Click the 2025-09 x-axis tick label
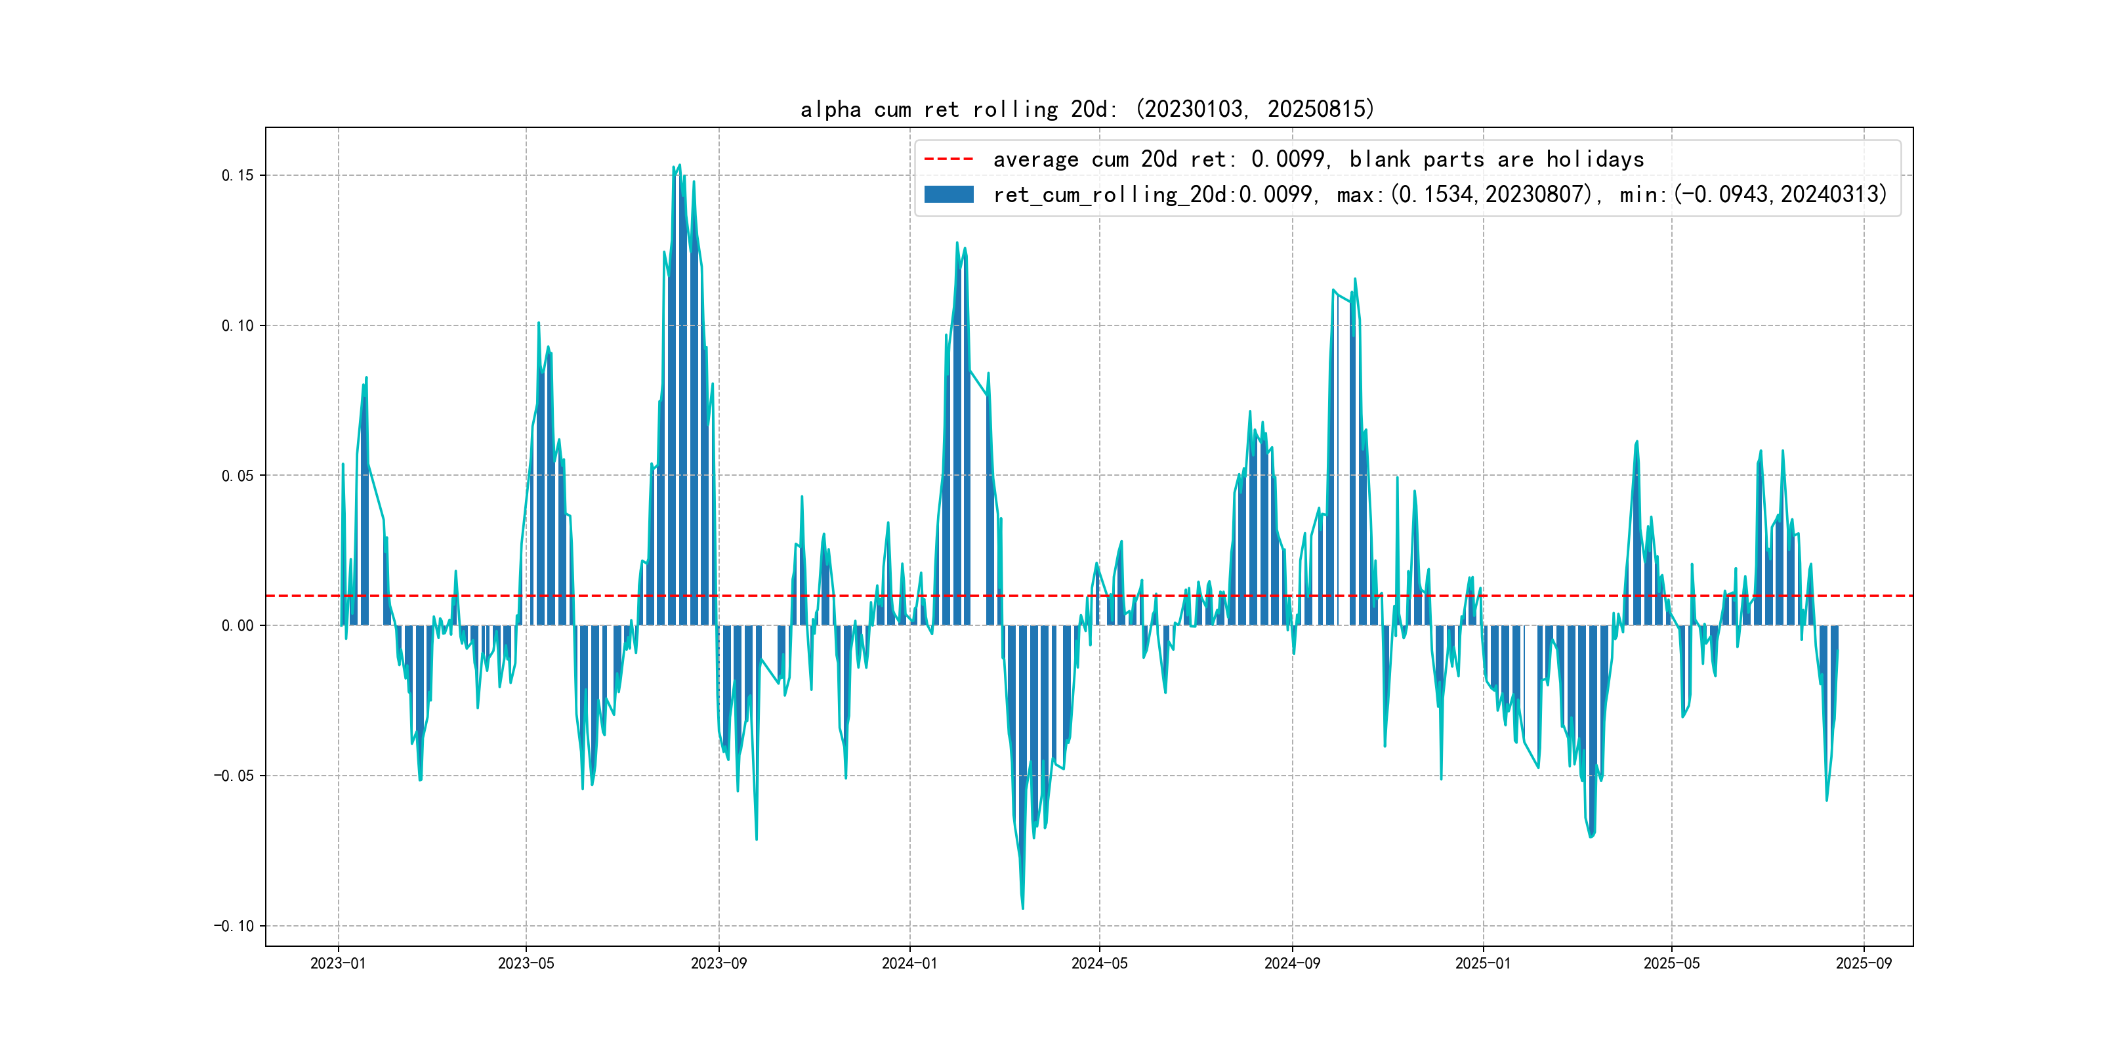Viewport: 2126px width, 1063px height. [x=1864, y=963]
